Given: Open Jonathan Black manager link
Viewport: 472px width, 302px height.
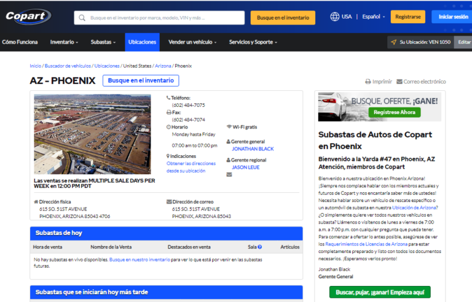Looking at the screenshot, I should pos(253,149).
